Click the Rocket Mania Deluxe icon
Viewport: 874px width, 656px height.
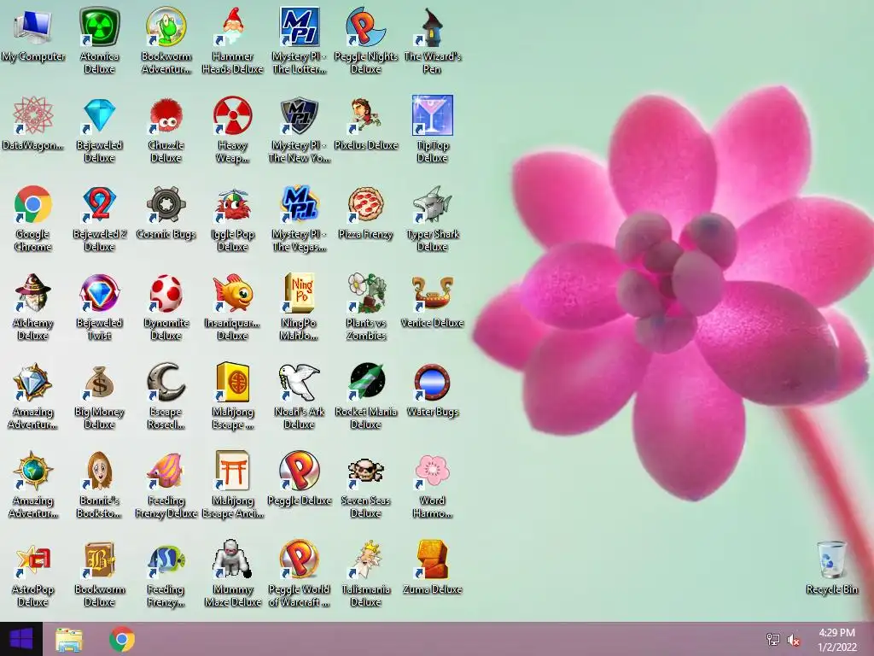point(365,382)
